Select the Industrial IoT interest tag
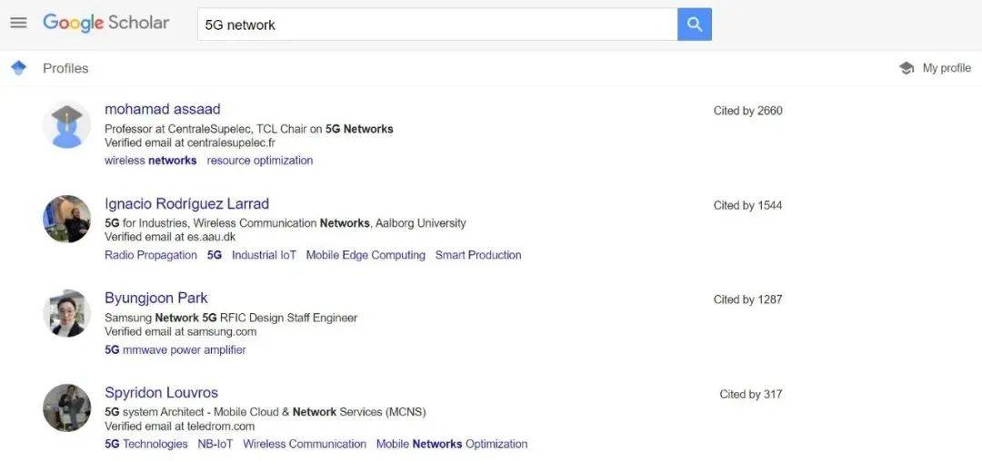The image size is (982, 461). click(264, 255)
